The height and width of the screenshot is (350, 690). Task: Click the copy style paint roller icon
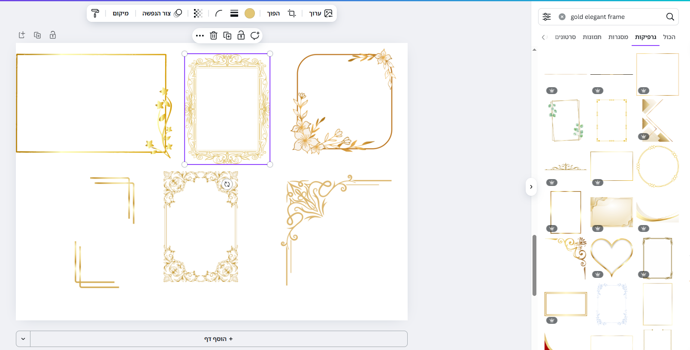point(95,13)
